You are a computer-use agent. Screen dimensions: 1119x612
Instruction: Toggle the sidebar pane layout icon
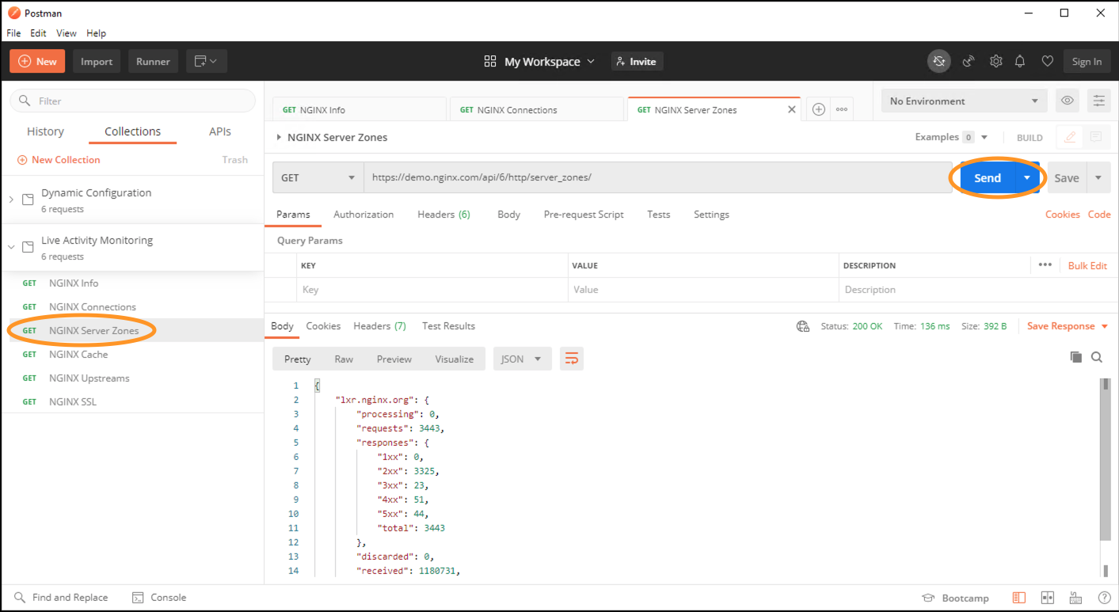coord(1019,598)
